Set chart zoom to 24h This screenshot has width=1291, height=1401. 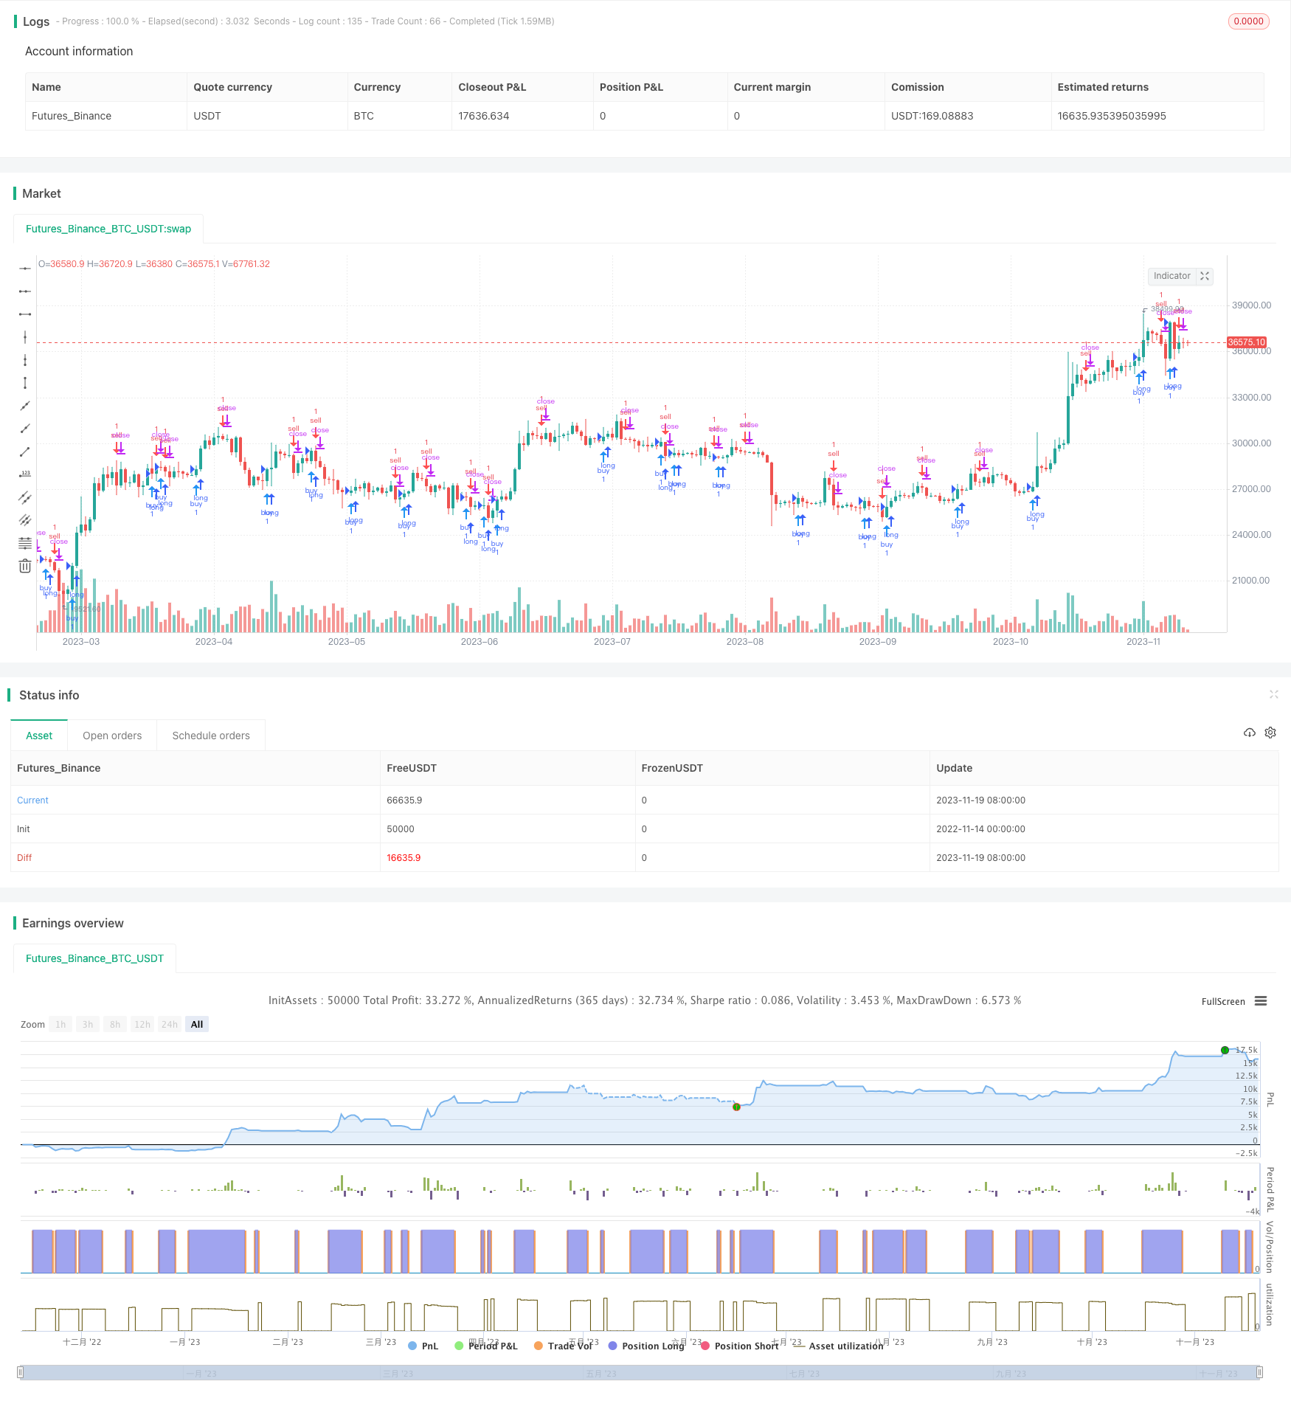click(x=170, y=1024)
